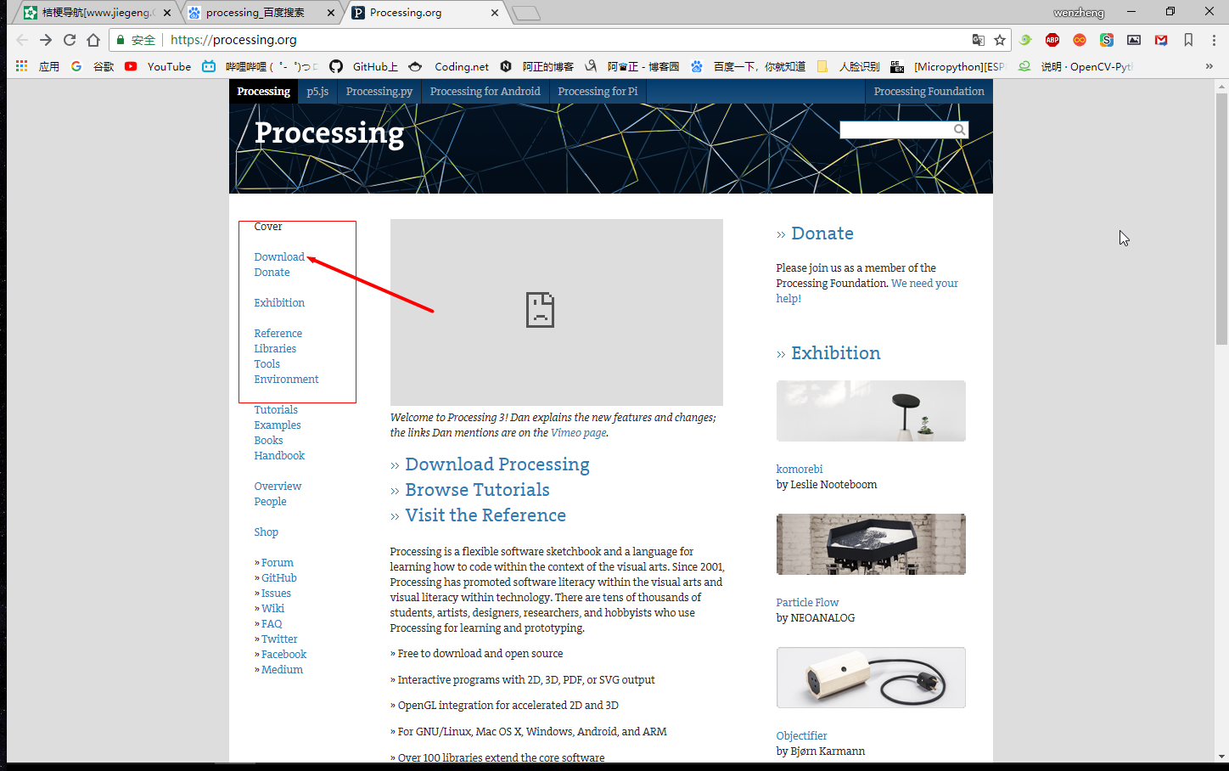Open the orange infinity extension icon
This screenshot has height=771, width=1229.
click(x=1080, y=40)
